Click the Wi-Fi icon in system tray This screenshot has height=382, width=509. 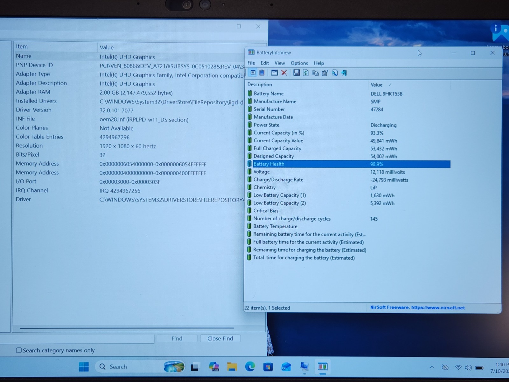(x=458, y=368)
